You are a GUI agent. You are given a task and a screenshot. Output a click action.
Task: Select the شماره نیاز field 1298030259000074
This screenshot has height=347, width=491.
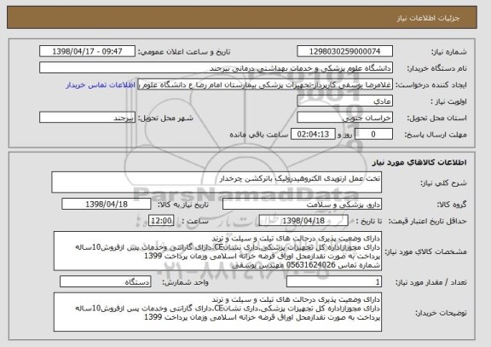(344, 51)
